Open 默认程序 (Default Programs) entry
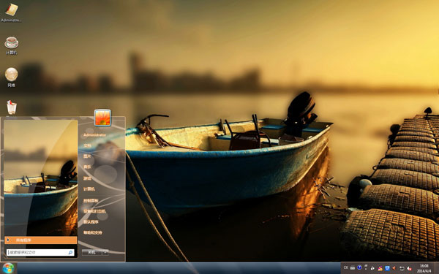The height and width of the screenshot is (274, 439). pyautogui.click(x=91, y=222)
